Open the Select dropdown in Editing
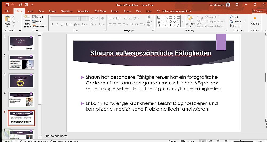267x142 pixels. point(236,26)
